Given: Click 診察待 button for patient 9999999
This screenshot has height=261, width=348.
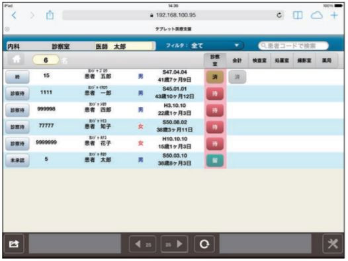Looking at the screenshot, I should point(17,143).
